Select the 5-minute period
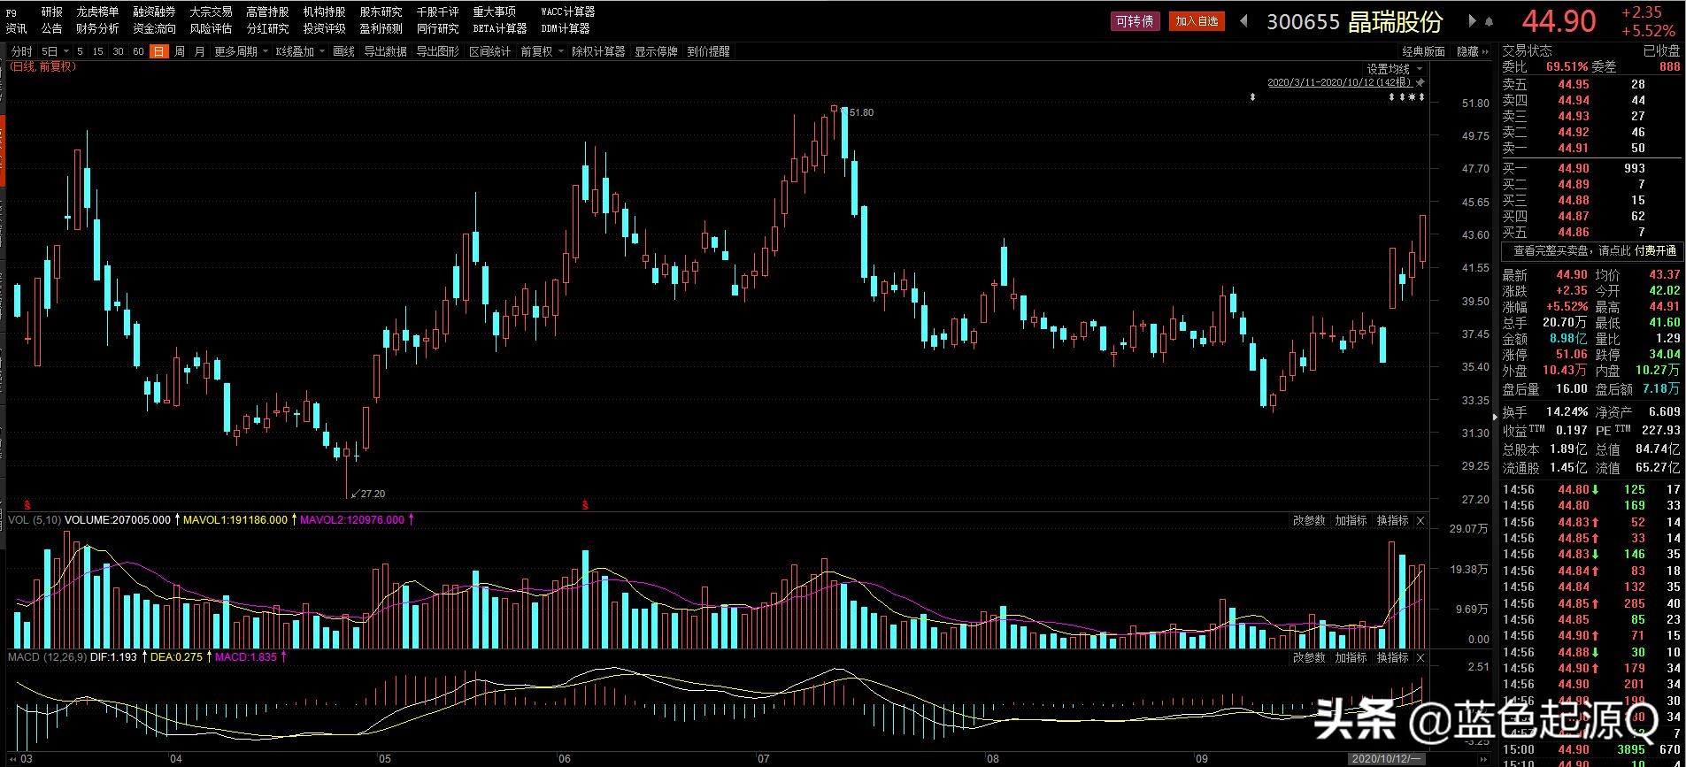1686x767 pixels. [80, 51]
